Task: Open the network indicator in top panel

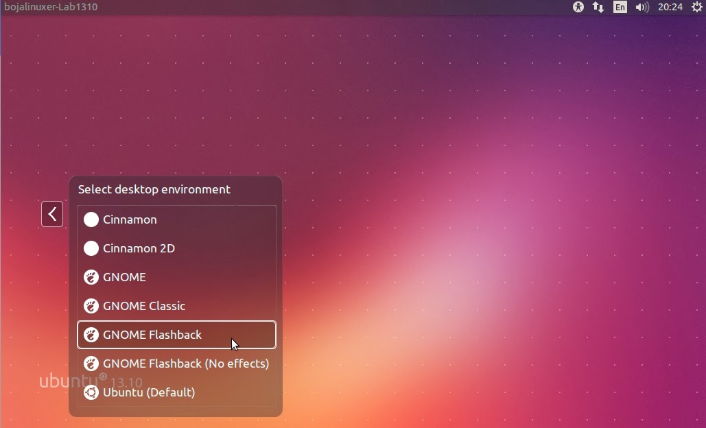Action: click(598, 7)
